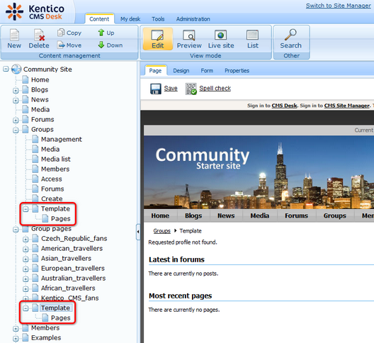Expand the American_travellers node
The height and width of the screenshot is (343, 374).
click(x=25, y=249)
